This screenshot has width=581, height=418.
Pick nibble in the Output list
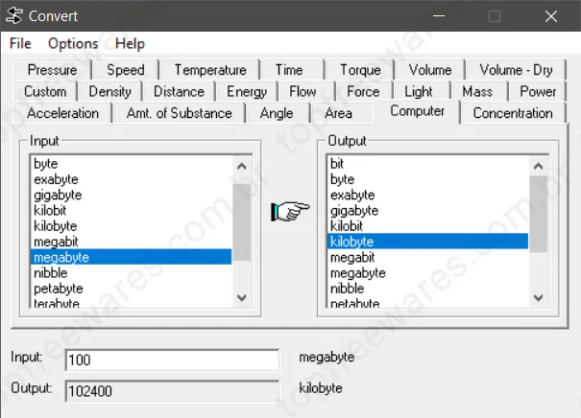pos(428,289)
